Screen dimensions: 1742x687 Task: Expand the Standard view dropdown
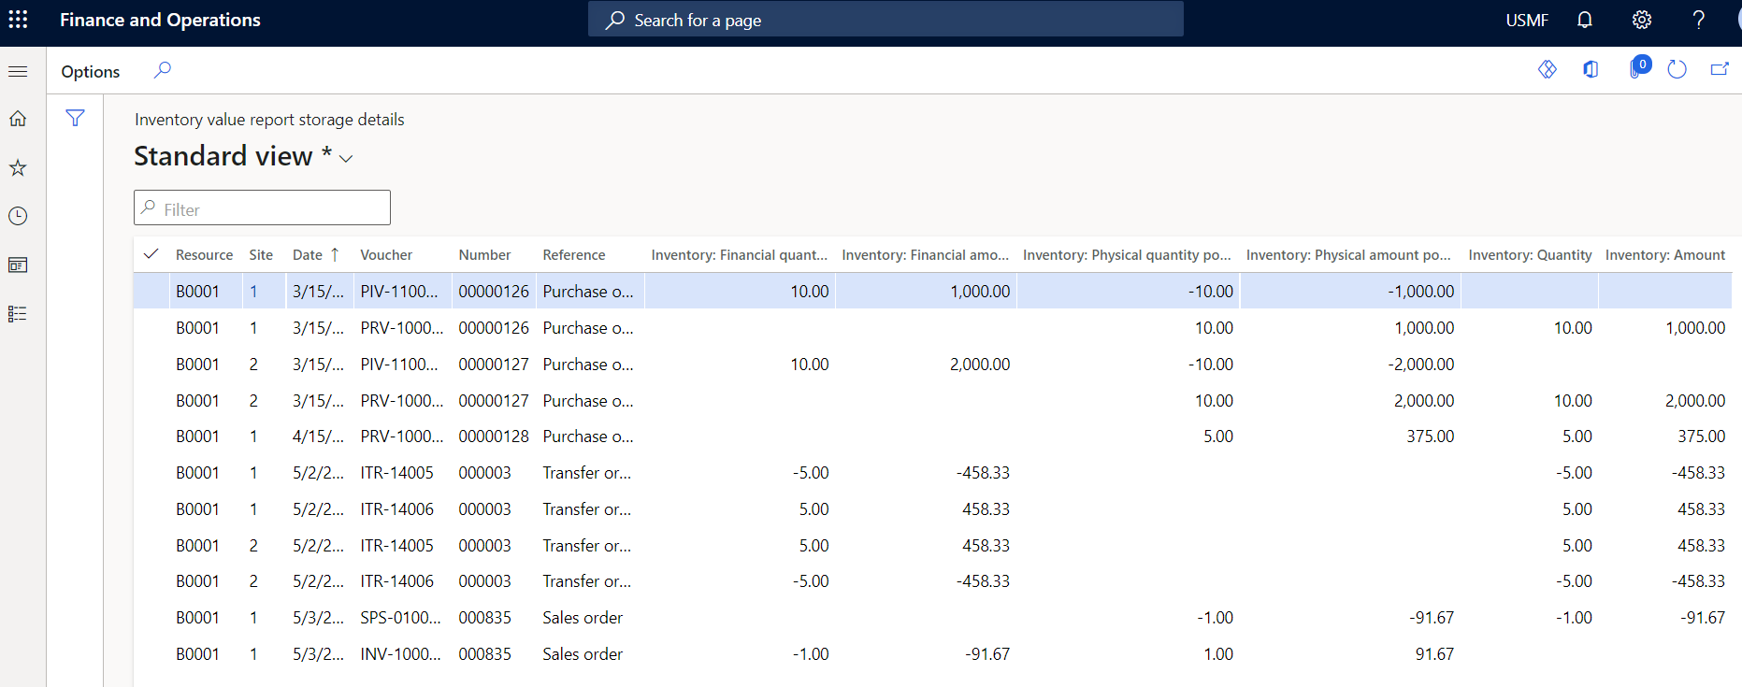point(346,158)
